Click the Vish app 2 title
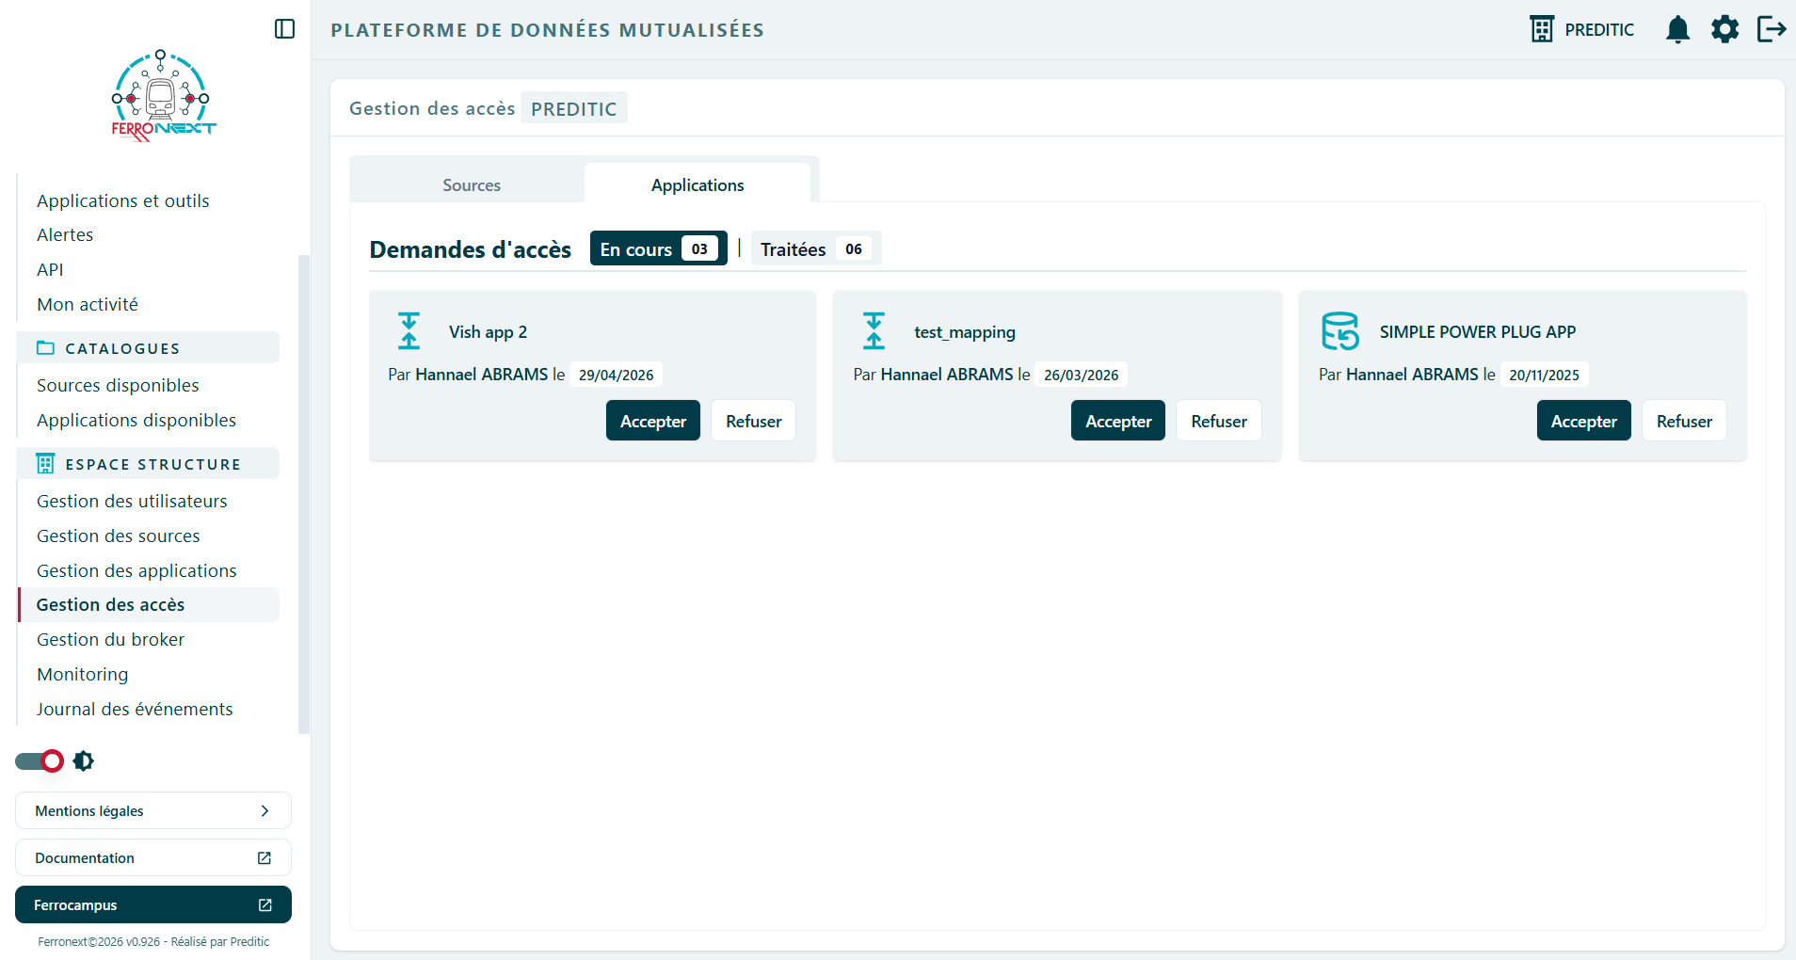This screenshot has width=1796, height=960. click(x=488, y=331)
